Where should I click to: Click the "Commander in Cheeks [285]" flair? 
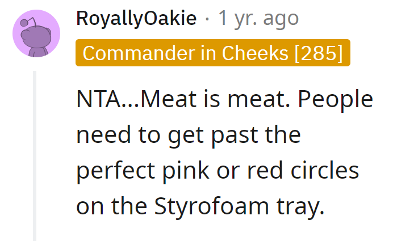point(213,53)
